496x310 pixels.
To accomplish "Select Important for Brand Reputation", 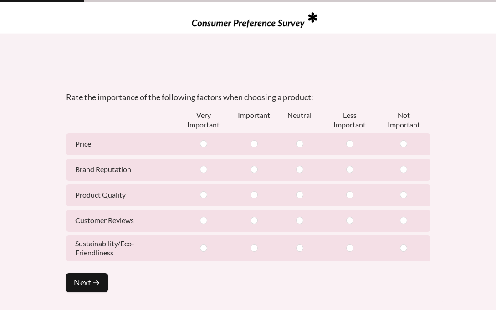I will click(254, 169).
